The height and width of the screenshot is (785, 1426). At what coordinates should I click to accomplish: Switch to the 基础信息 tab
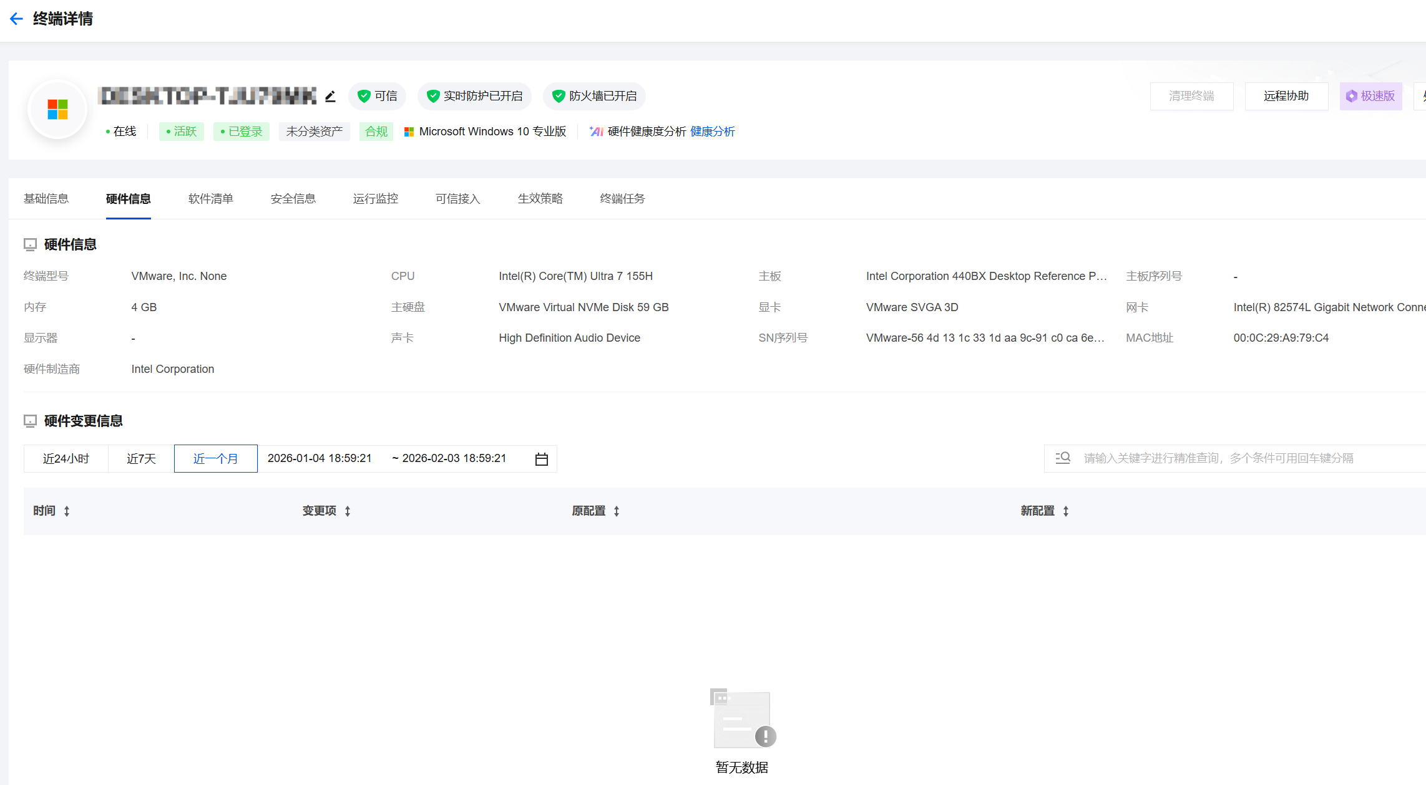point(46,199)
